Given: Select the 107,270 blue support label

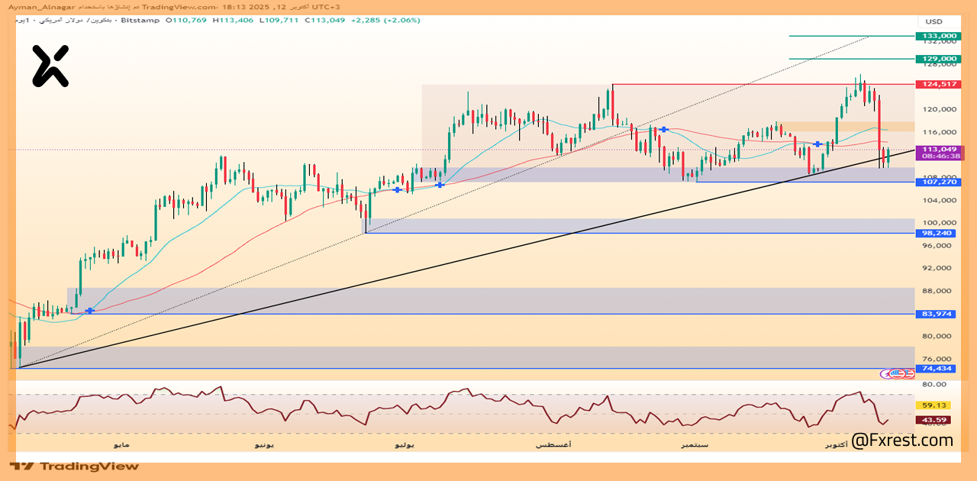Looking at the screenshot, I should [x=939, y=182].
